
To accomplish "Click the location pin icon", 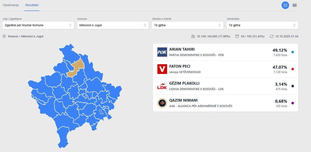I will tap(4, 36).
